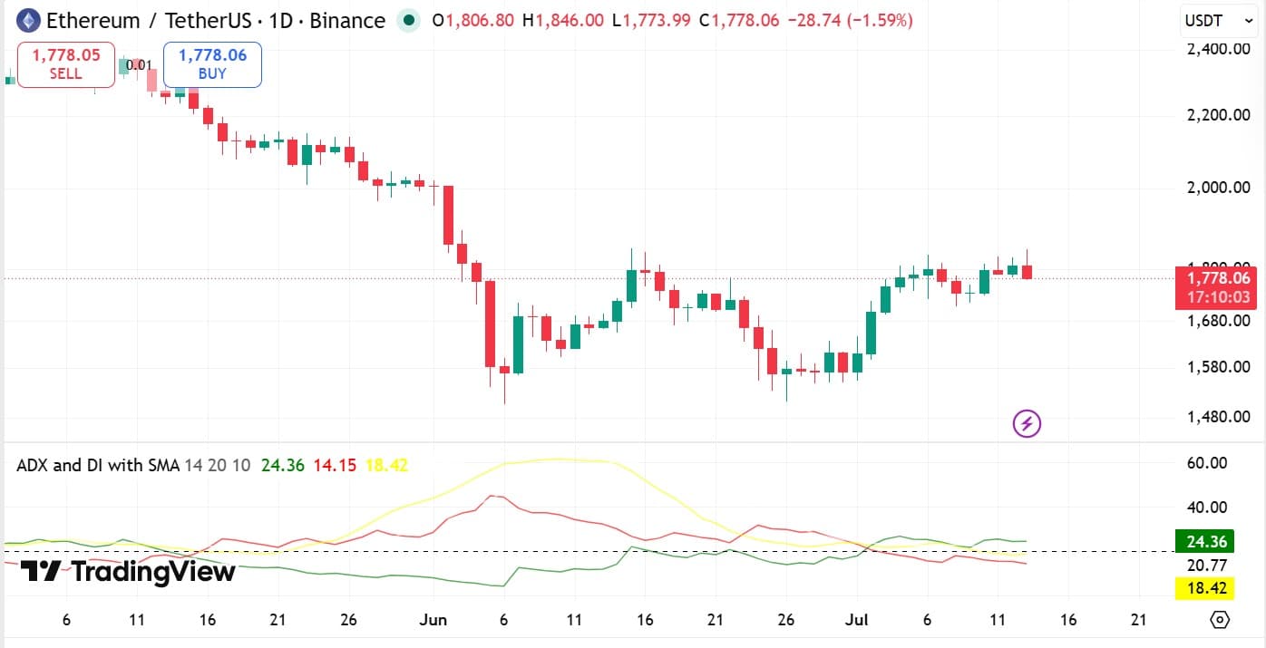1266x648 pixels.
Task: Click the Jun label on the time axis
Action: tap(434, 620)
